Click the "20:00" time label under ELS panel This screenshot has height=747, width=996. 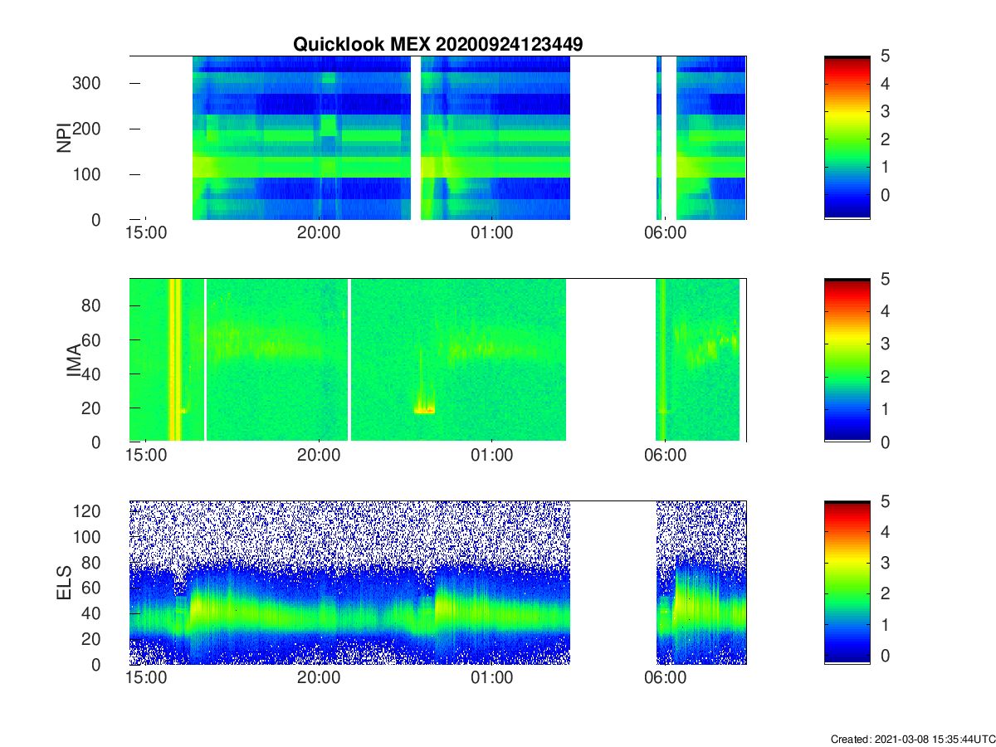320,678
